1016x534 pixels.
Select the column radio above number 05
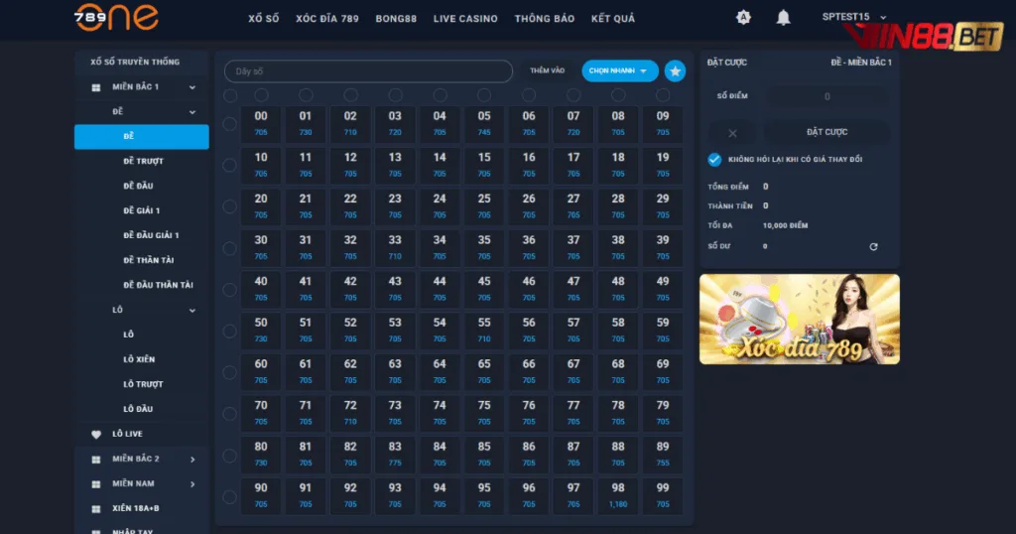pos(484,95)
